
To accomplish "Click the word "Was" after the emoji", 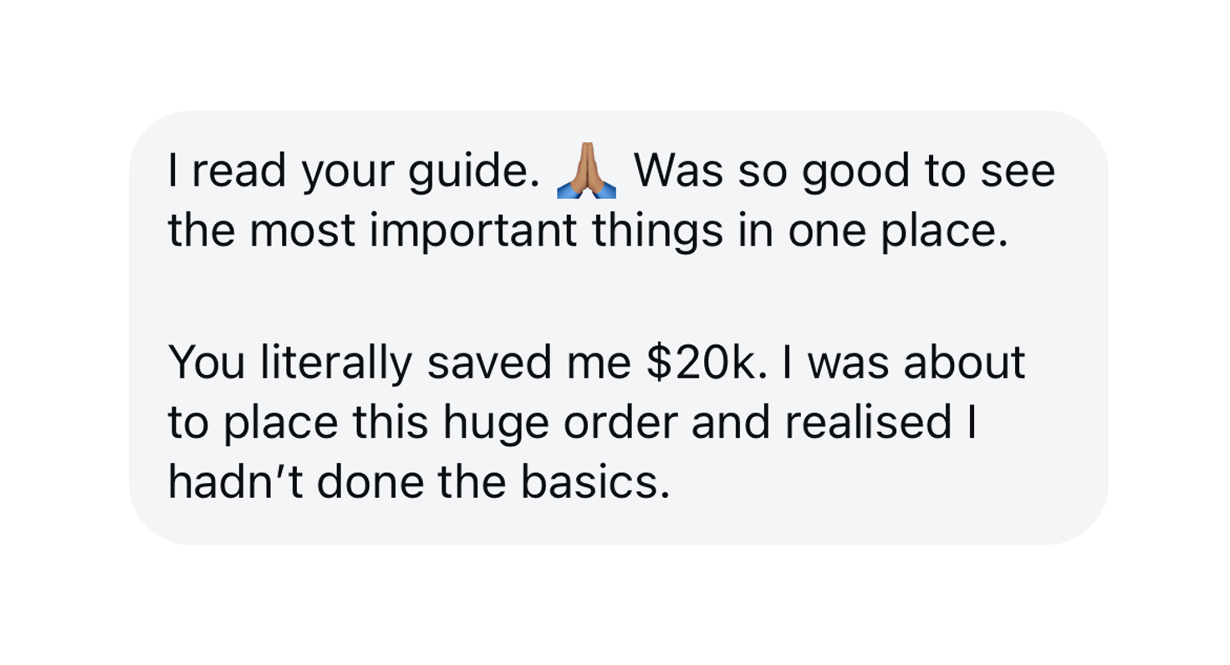I will point(678,171).
